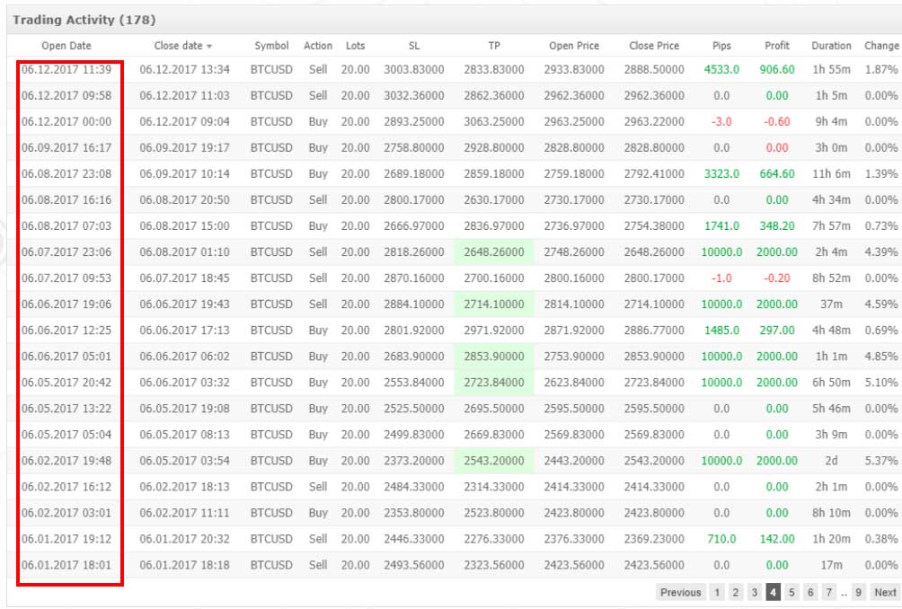Jump to page 9 in pagination
Screen dimensions: 902x609
click(x=859, y=592)
